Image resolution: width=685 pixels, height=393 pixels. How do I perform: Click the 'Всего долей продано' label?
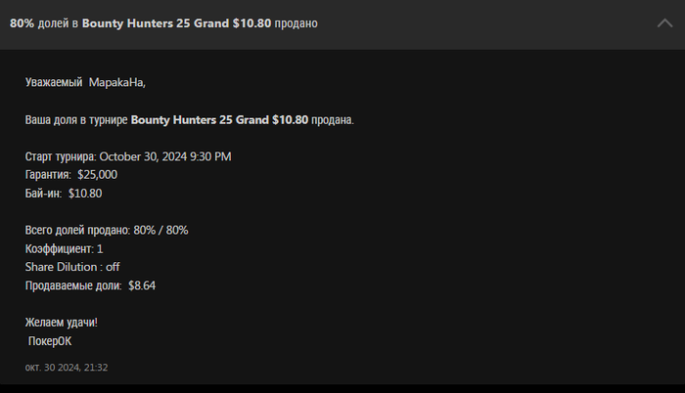coord(77,230)
